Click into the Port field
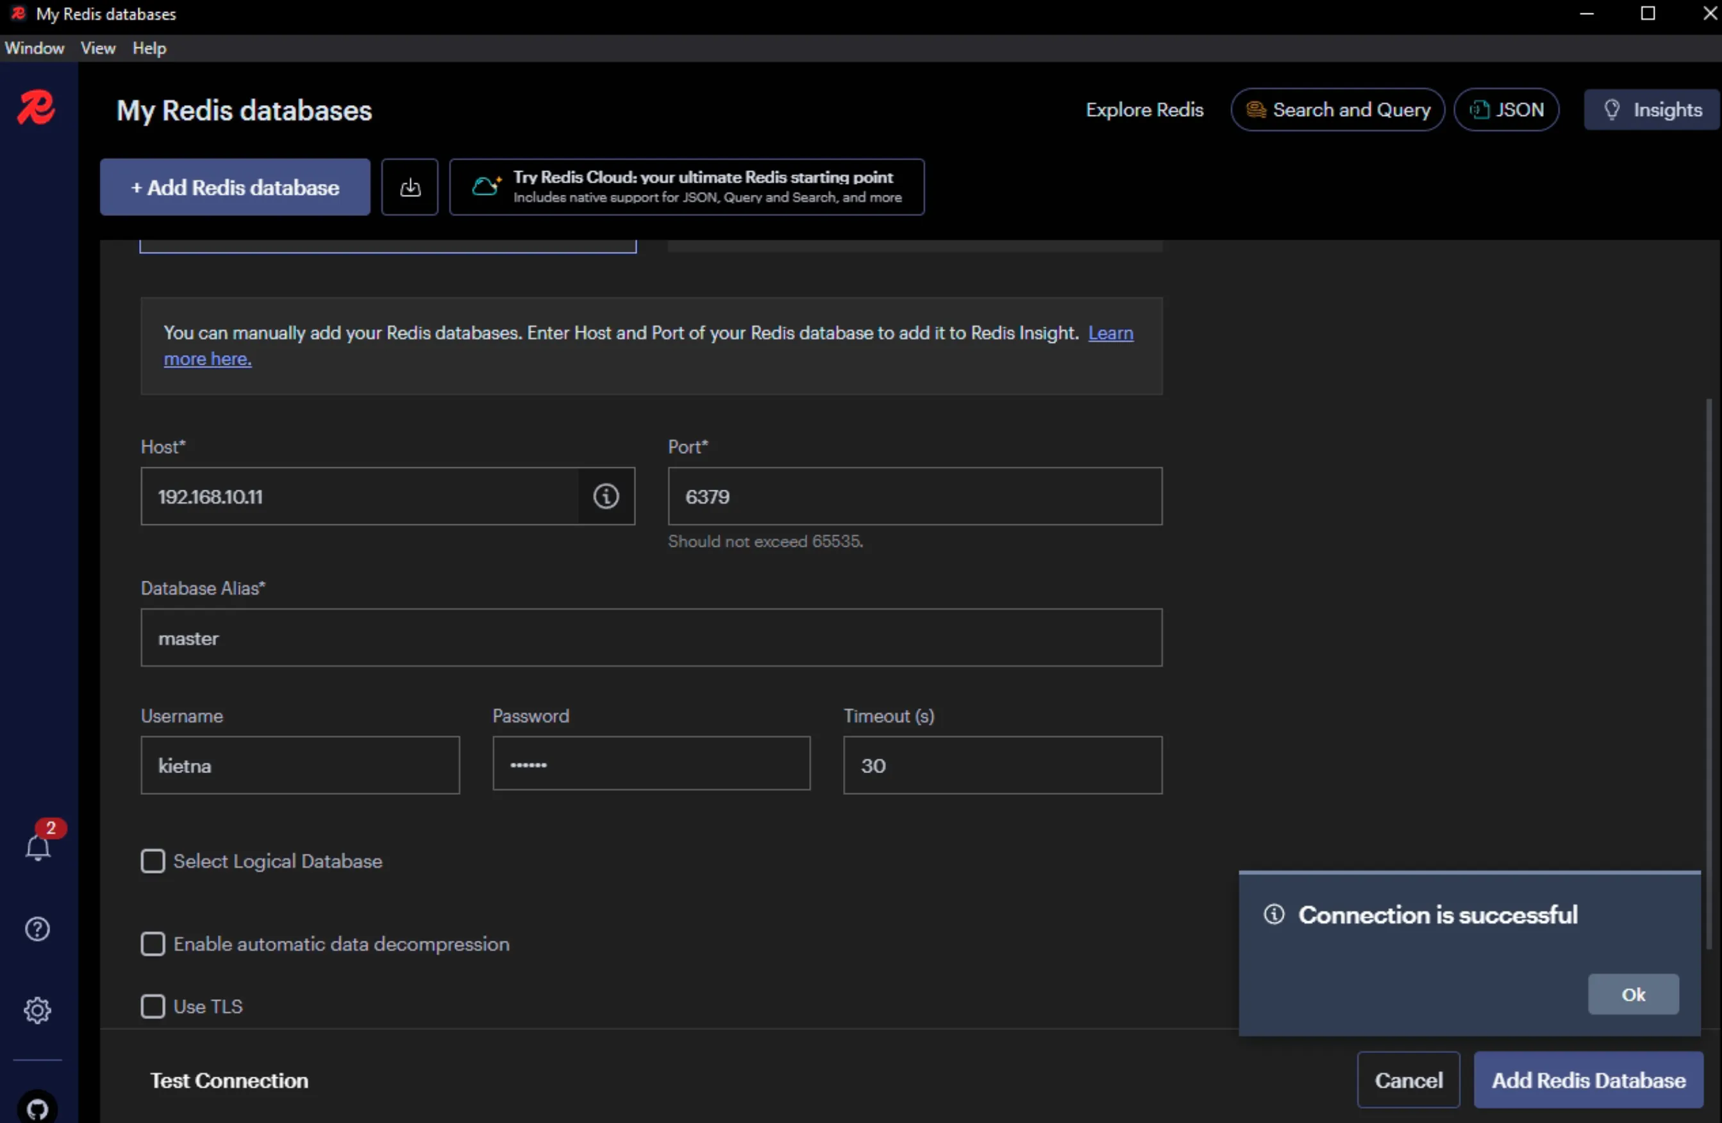Viewport: 1722px width, 1123px height. coord(915,496)
